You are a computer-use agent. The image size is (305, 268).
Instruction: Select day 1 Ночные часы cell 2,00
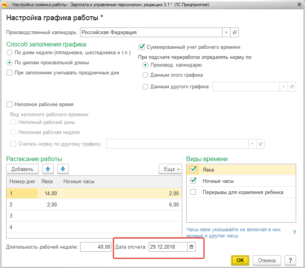click(x=121, y=193)
